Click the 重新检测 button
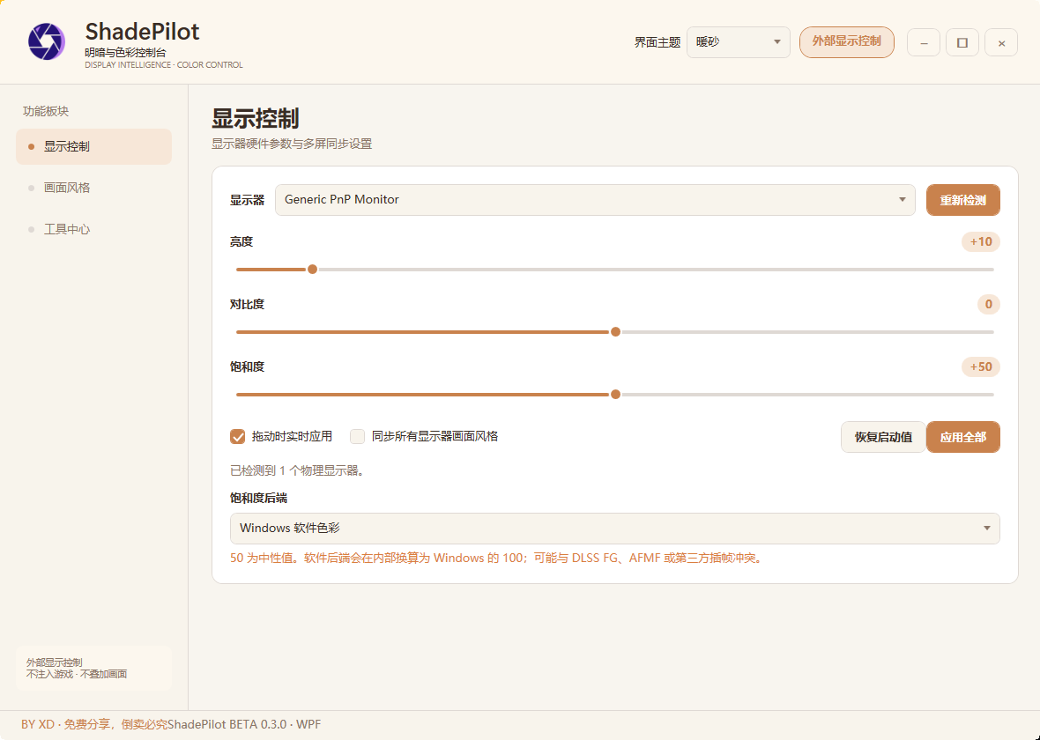The width and height of the screenshot is (1040, 740). pos(962,200)
